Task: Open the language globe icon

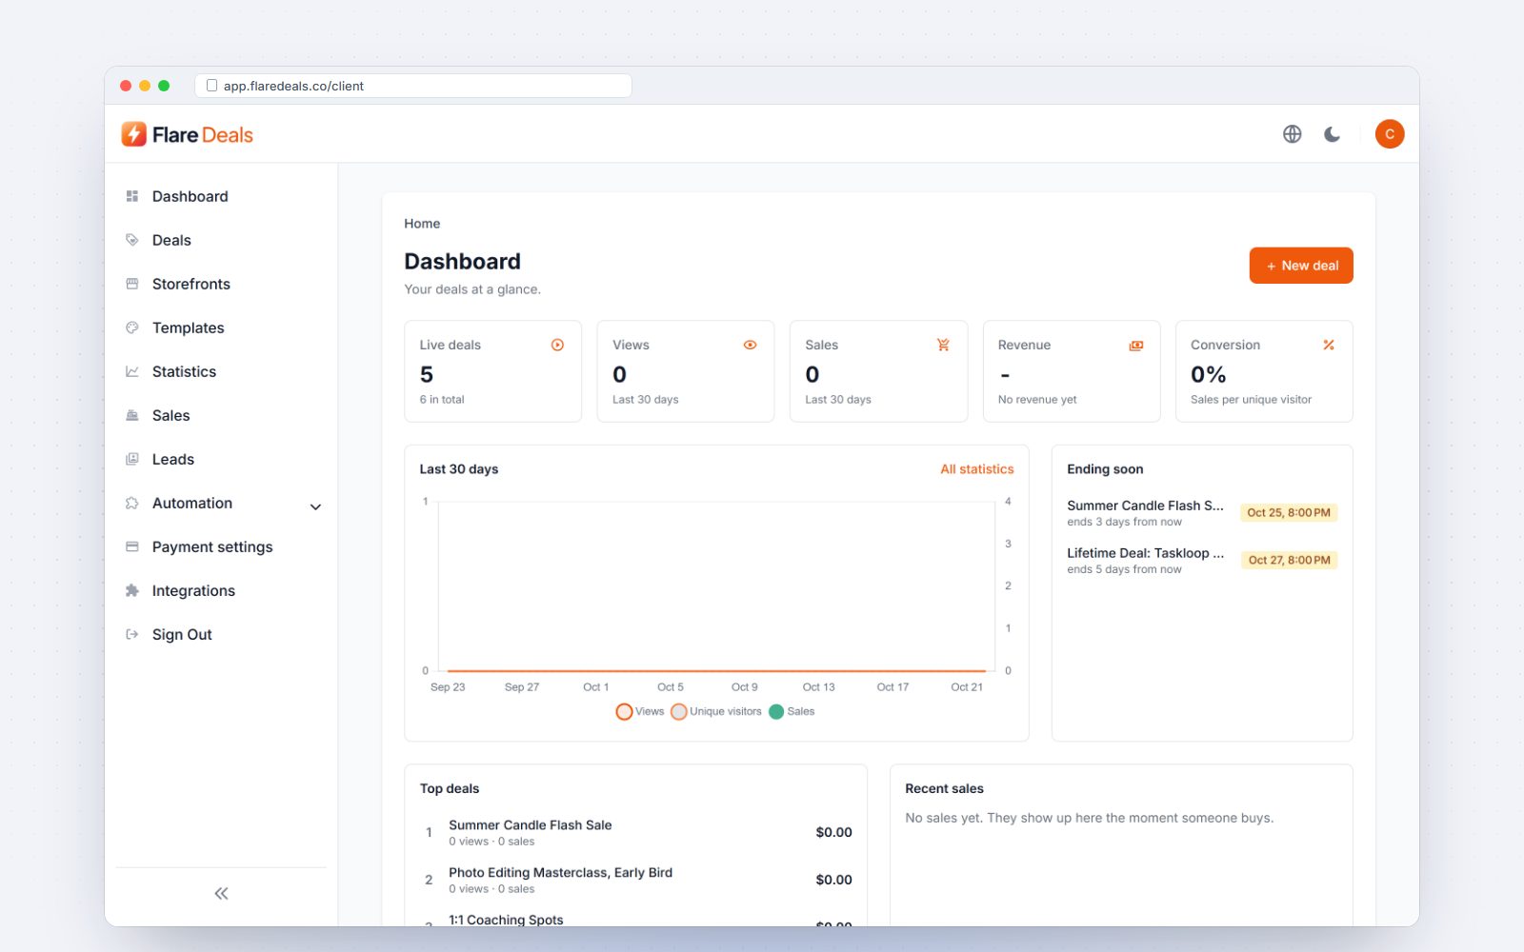Action: (1292, 134)
